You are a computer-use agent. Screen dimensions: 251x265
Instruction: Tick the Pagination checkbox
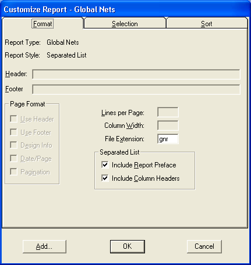click(13, 172)
